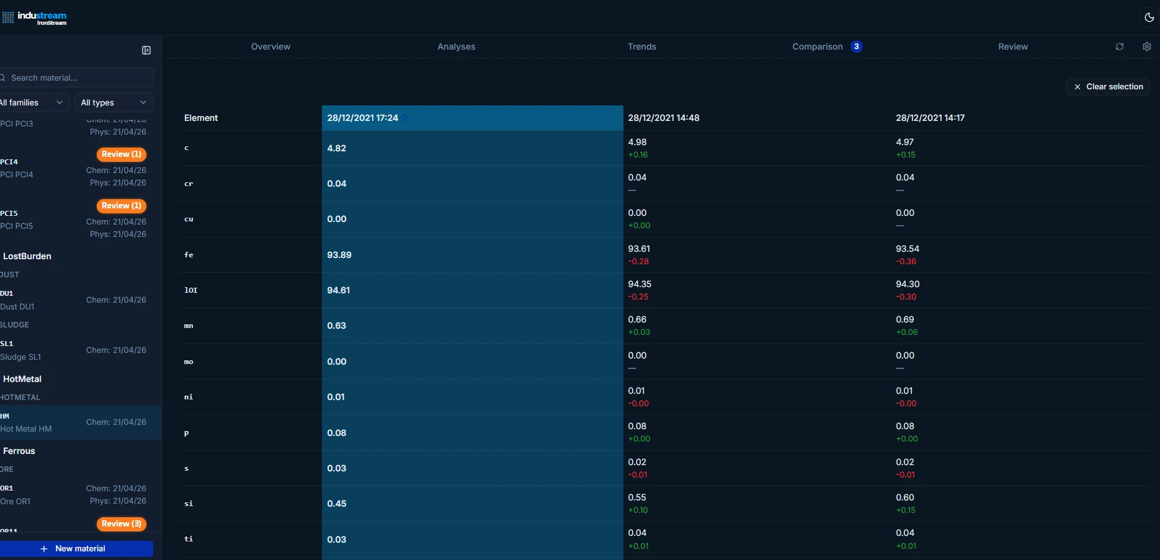Screen dimensions: 1160x560
Task: Switch to the Overview tab
Action: 270,47
